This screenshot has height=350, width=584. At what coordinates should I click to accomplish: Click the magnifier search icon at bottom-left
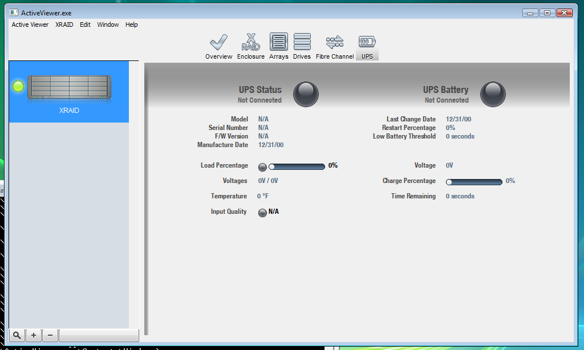tap(17, 335)
